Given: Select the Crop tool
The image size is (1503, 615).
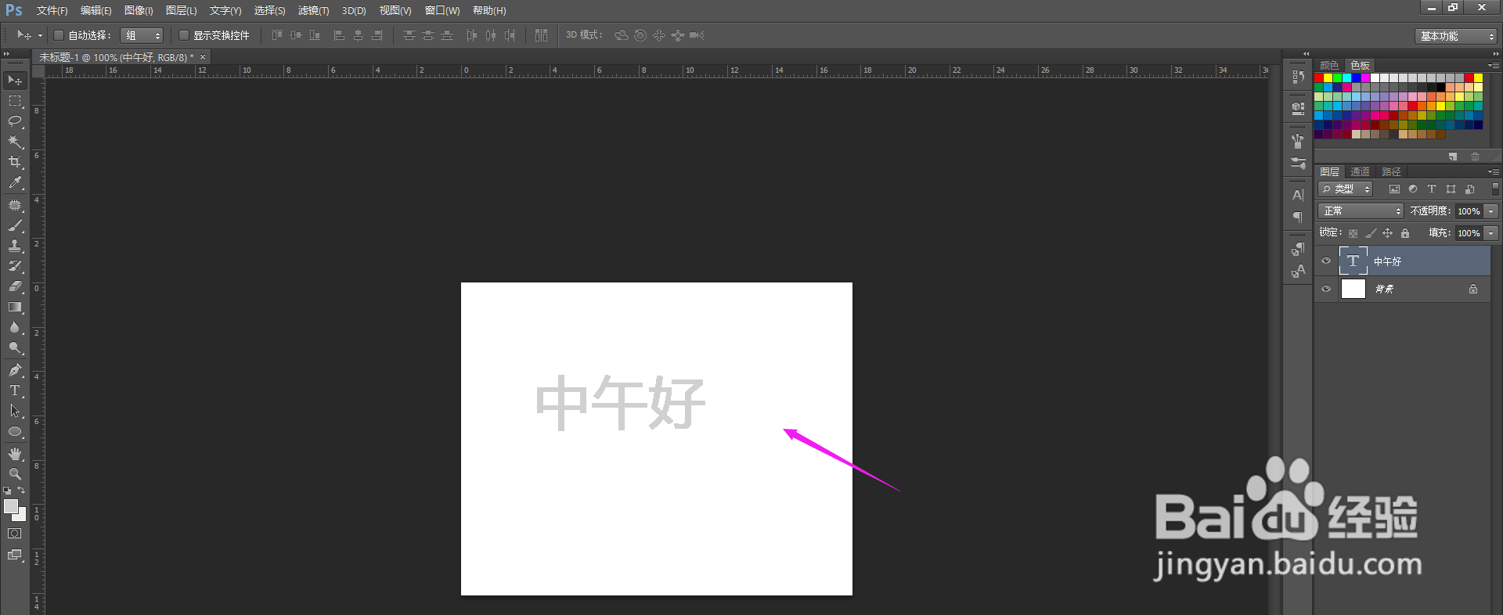Looking at the screenshot, I should click(15, 162).
